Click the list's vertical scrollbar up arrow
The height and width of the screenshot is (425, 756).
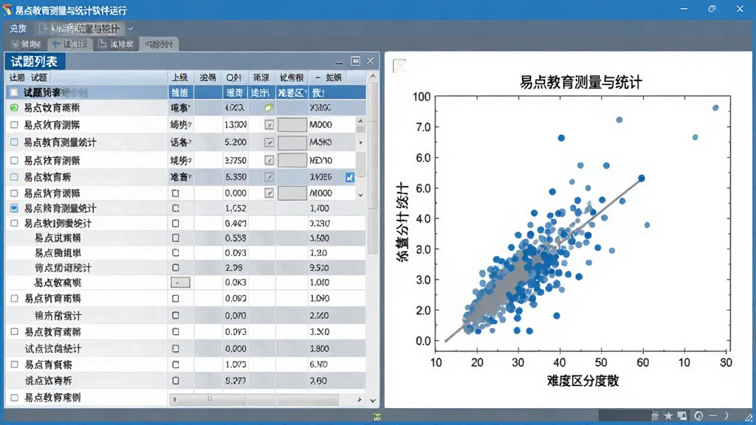[x=373, y=76]
